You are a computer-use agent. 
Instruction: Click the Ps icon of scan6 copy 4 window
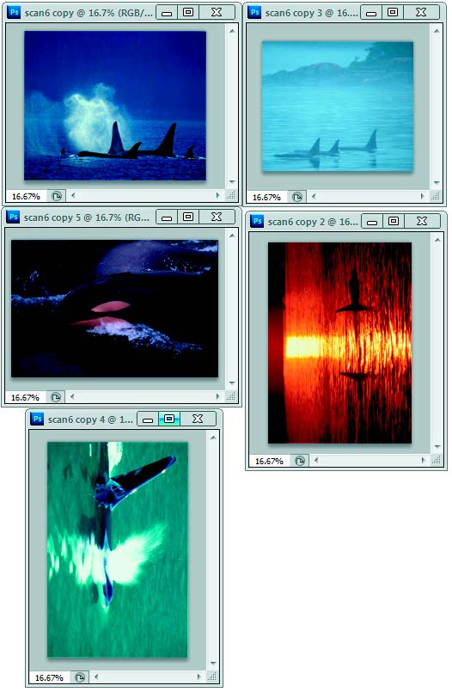point(38,419)
